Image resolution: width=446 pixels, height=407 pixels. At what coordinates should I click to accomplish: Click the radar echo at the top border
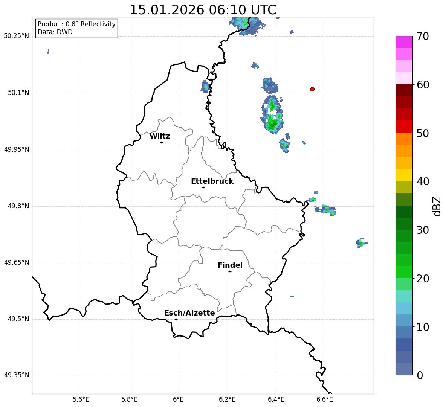click(246, 26)
